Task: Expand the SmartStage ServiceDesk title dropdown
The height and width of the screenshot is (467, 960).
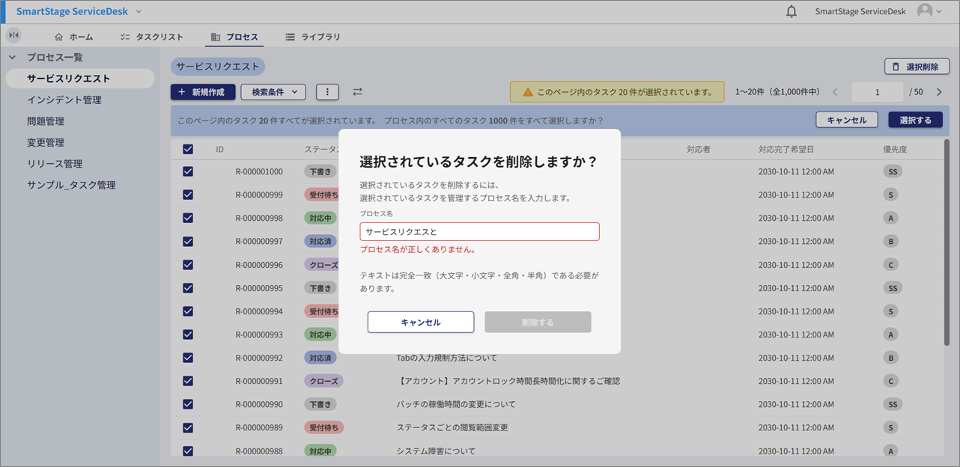Action: click(x=139, y=12)
